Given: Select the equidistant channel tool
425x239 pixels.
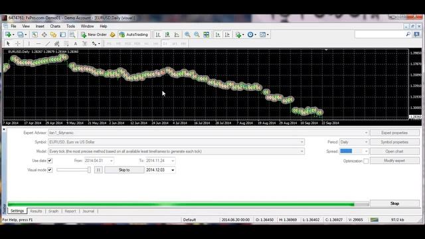Looking at the screenshot, I should pos(57,44).
